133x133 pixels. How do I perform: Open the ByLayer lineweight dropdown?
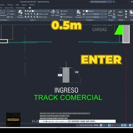coord(96,14)
